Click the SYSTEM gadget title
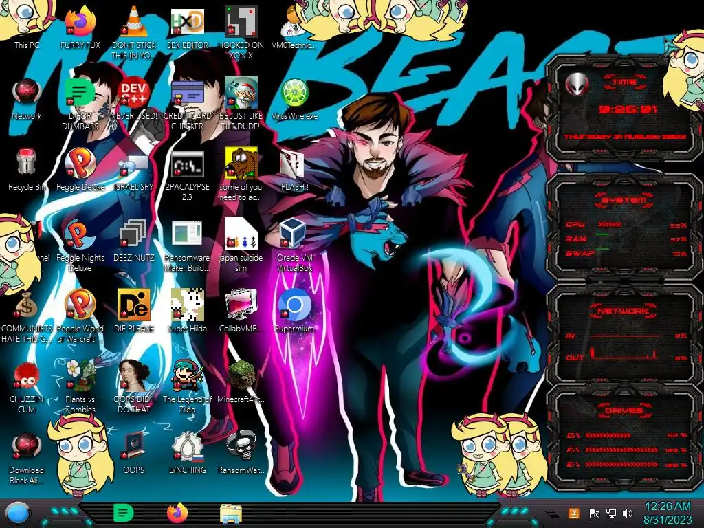Viewport: 704px width, 528px height. [x=624, y=200]
